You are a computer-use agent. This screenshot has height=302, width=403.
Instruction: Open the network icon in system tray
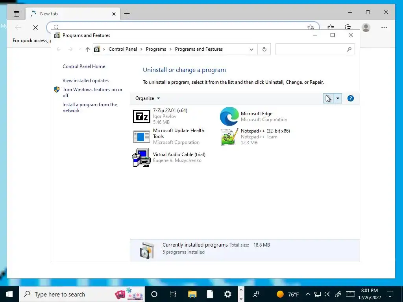318,294
